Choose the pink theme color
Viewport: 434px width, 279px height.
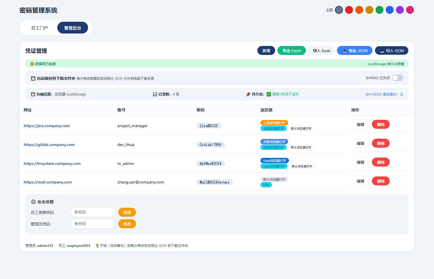point(410,10)
